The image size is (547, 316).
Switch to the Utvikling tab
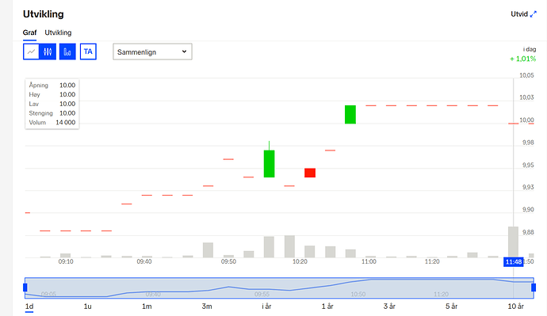tap(58, 32)
